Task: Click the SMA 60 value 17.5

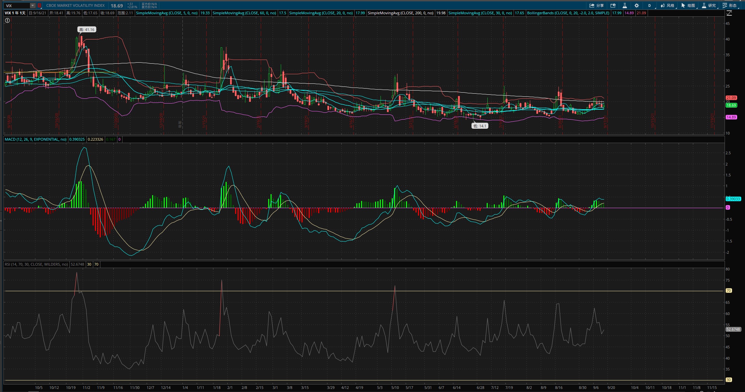Action: click(282, 13)
